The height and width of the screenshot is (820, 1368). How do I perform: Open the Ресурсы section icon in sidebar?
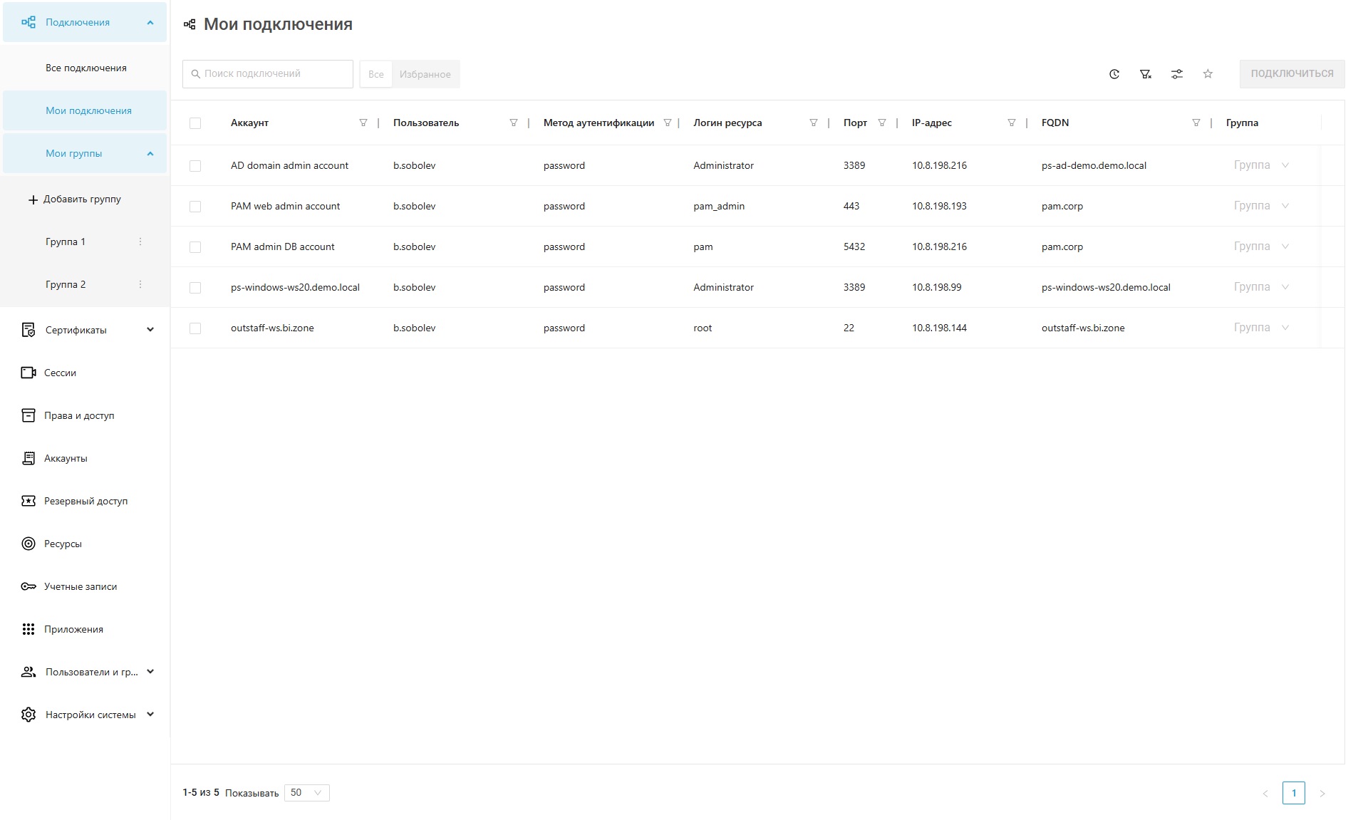point(28,544)
